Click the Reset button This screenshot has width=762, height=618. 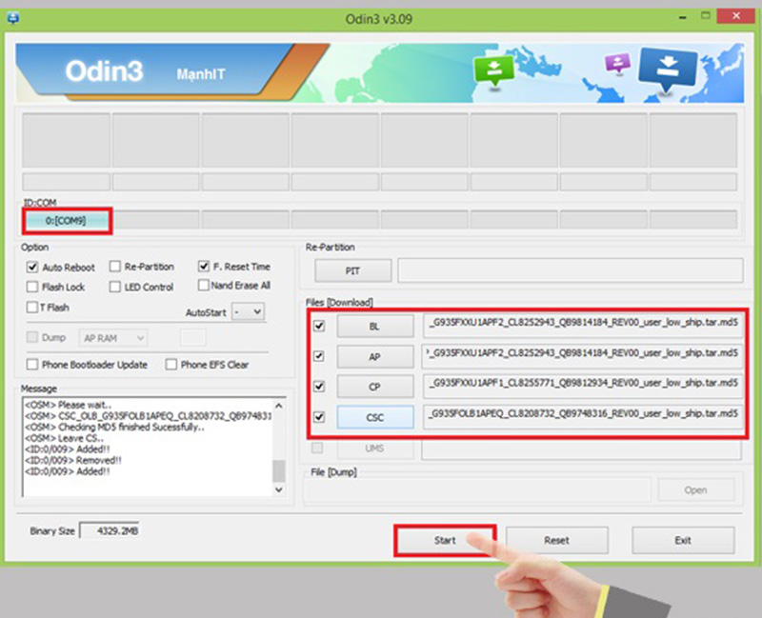point(556,540)
